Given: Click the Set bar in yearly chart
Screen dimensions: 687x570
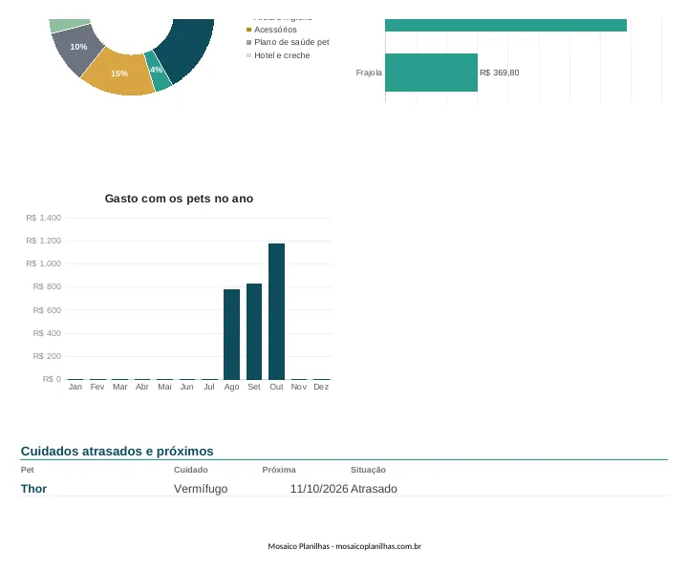Looking at the screenshot, I should coord(254,331).
